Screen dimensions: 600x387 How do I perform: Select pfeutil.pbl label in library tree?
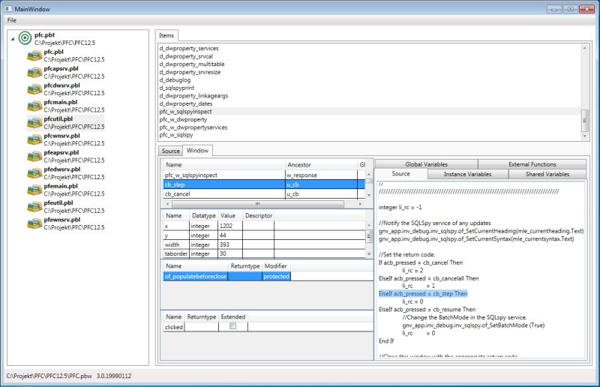(x=58, y=203)
